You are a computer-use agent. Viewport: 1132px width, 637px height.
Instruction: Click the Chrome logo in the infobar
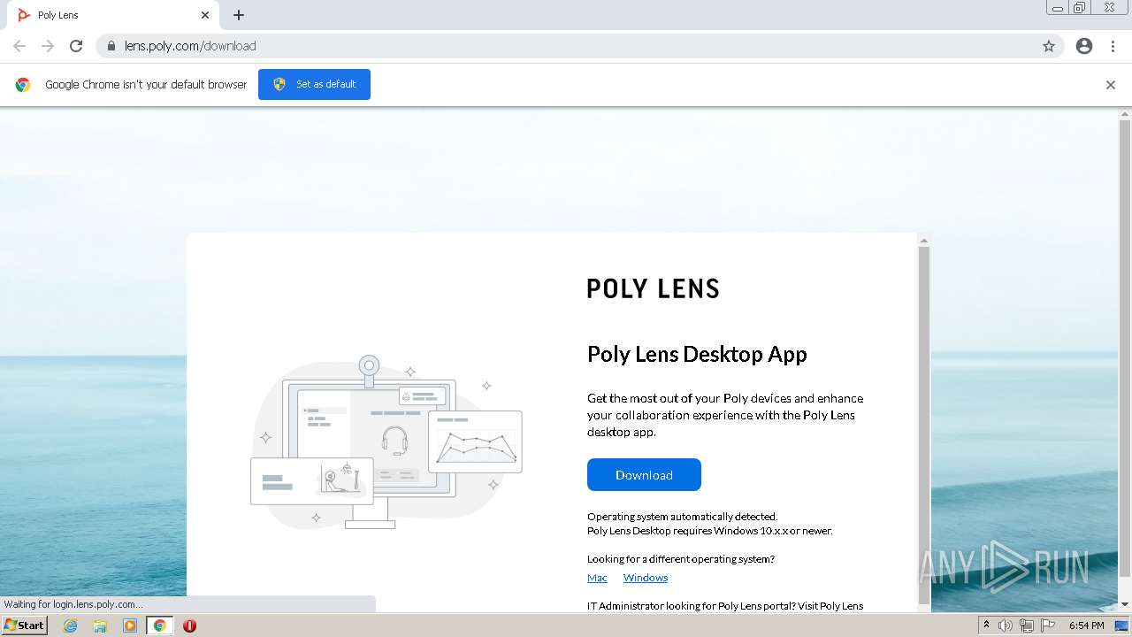(x=23, y=85)
